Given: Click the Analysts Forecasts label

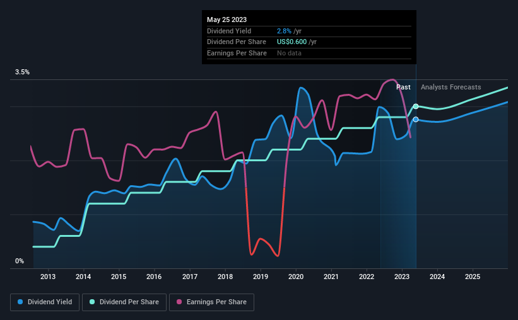Looking at the screenshot, I should click(x=451, y=87).
